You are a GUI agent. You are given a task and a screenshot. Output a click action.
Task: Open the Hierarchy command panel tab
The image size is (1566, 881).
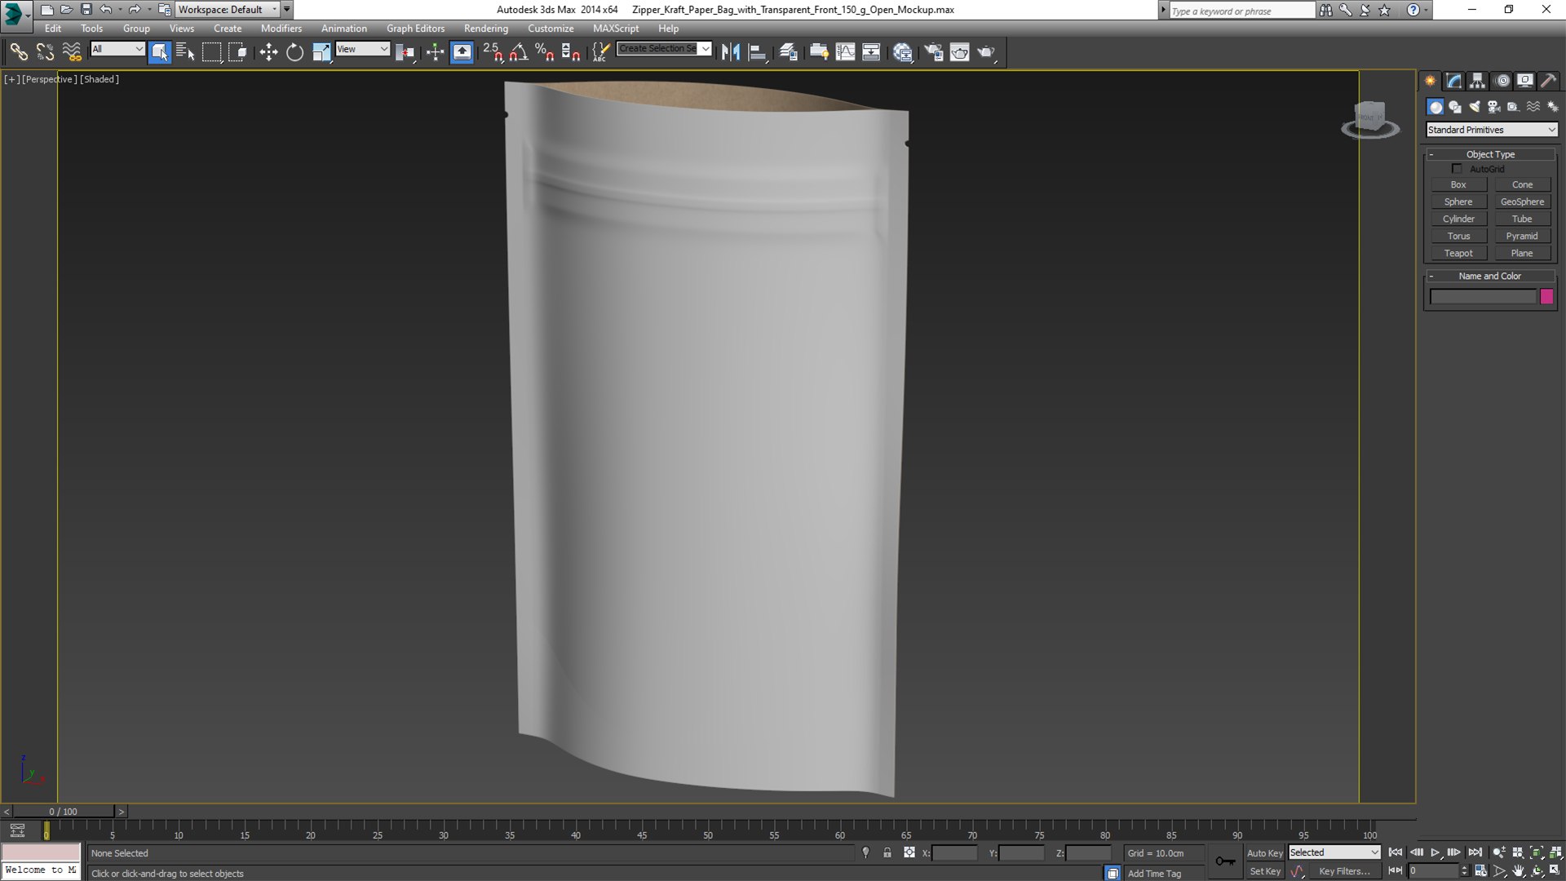(x=1477, y=81)
